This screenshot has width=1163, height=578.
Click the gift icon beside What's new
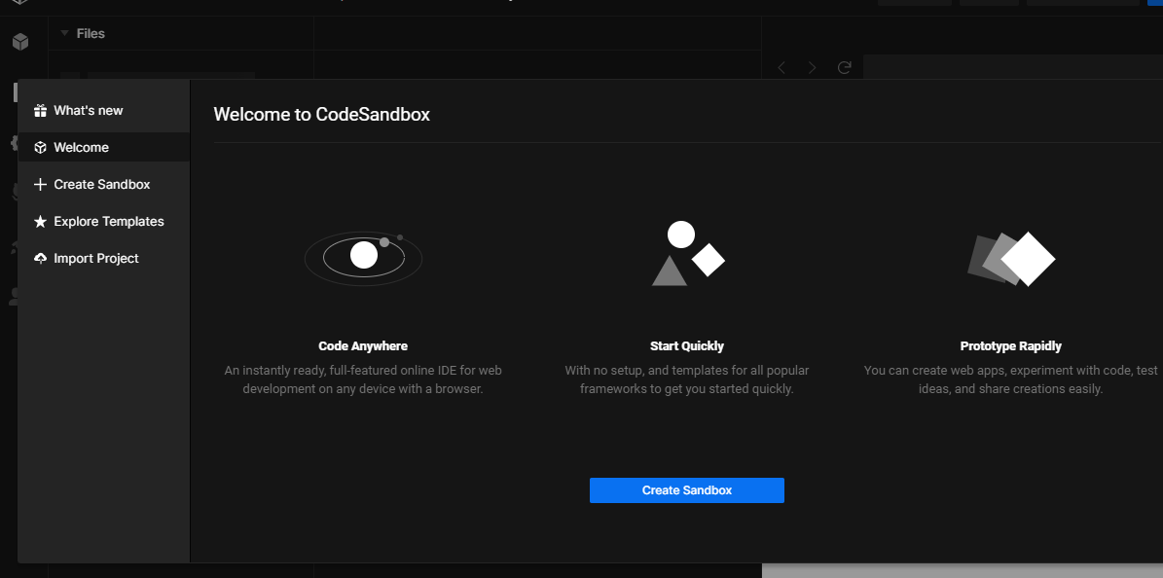(x=40, y=111)
